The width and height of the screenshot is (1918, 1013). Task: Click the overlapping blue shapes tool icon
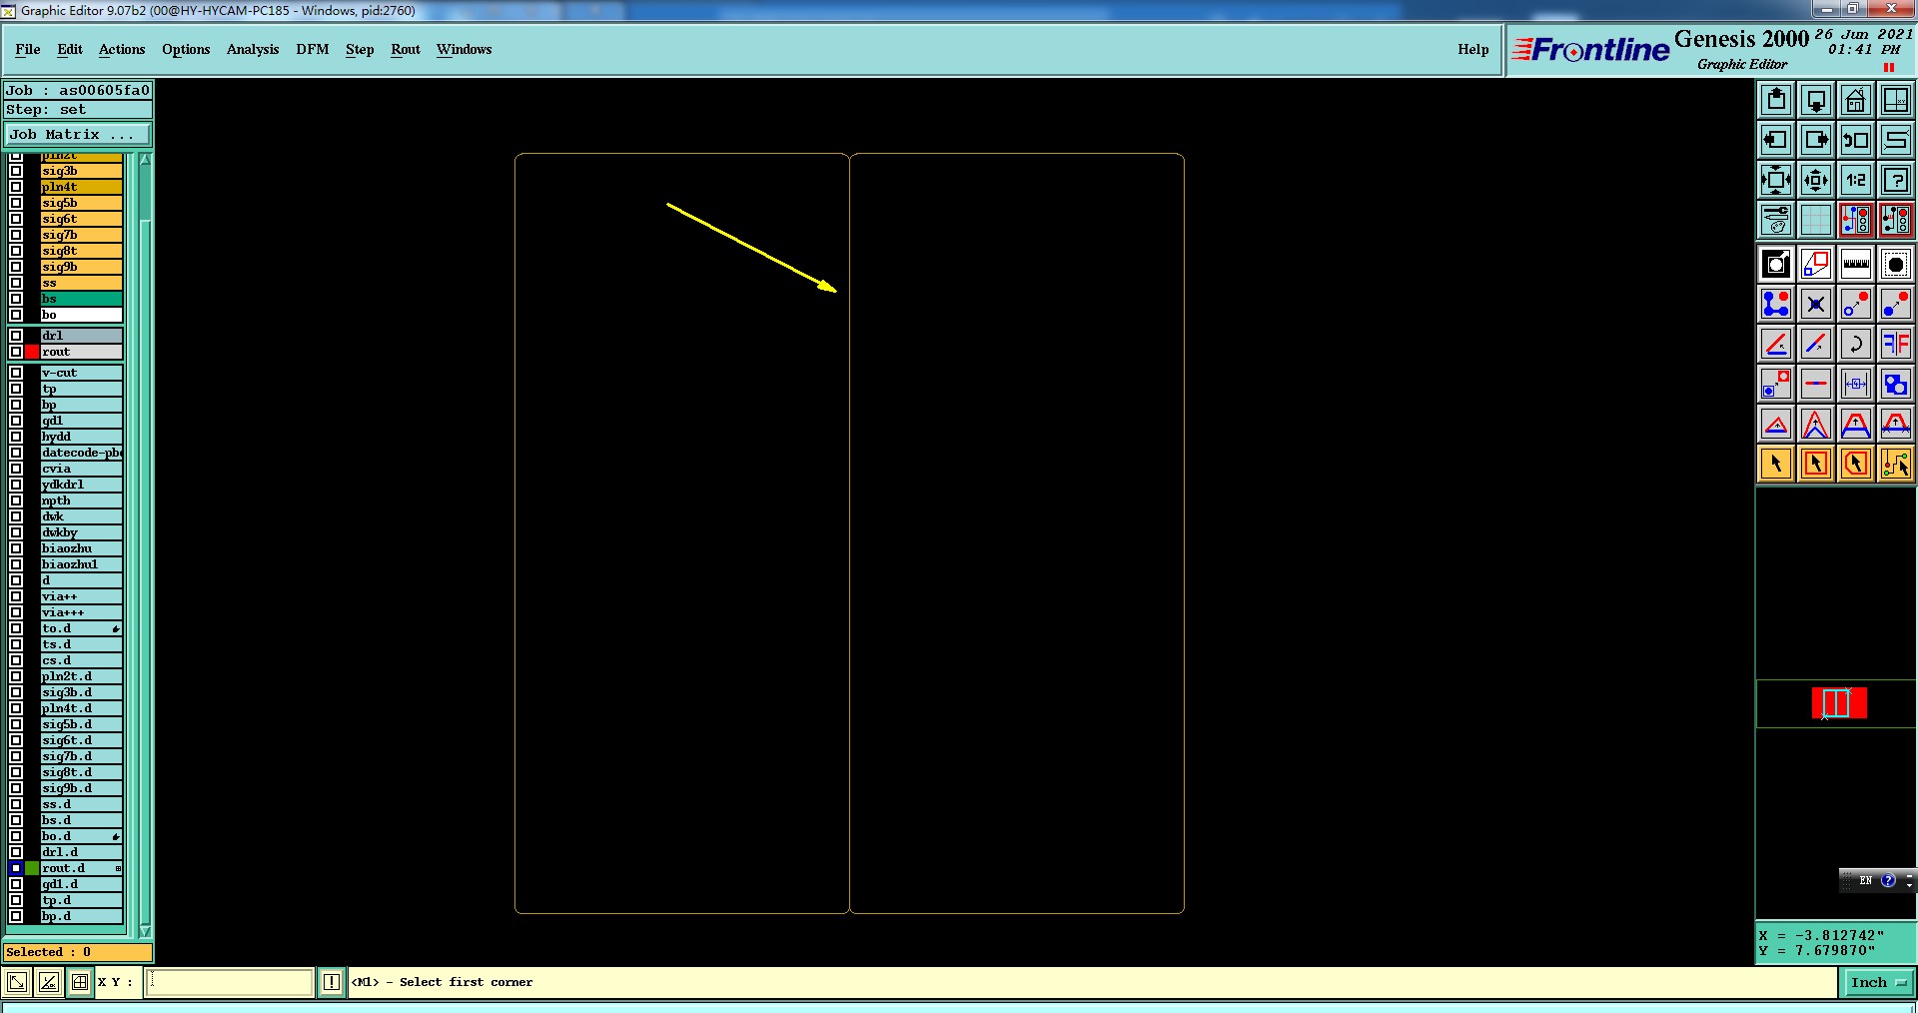click(x=1896, y=385)
